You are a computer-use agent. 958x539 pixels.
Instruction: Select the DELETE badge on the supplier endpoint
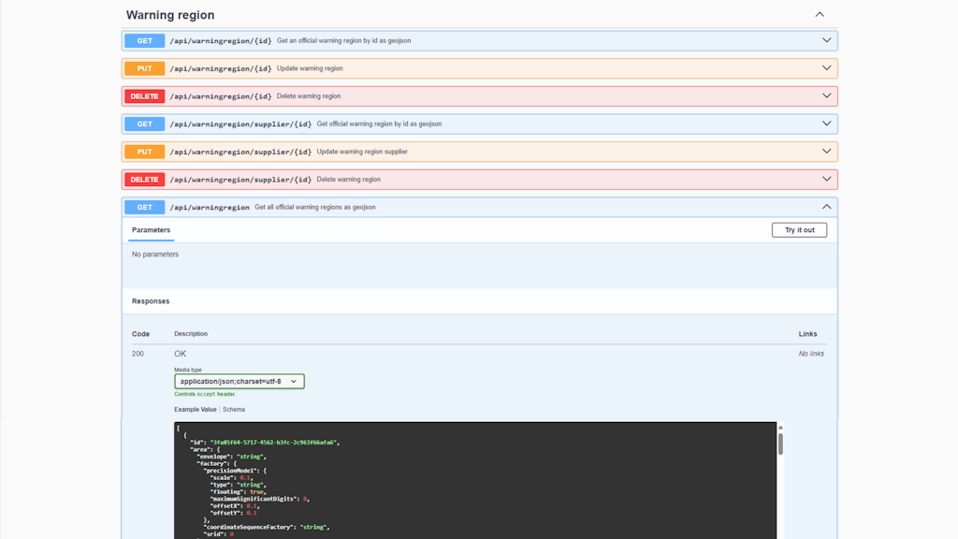click(x=143, y=179)
